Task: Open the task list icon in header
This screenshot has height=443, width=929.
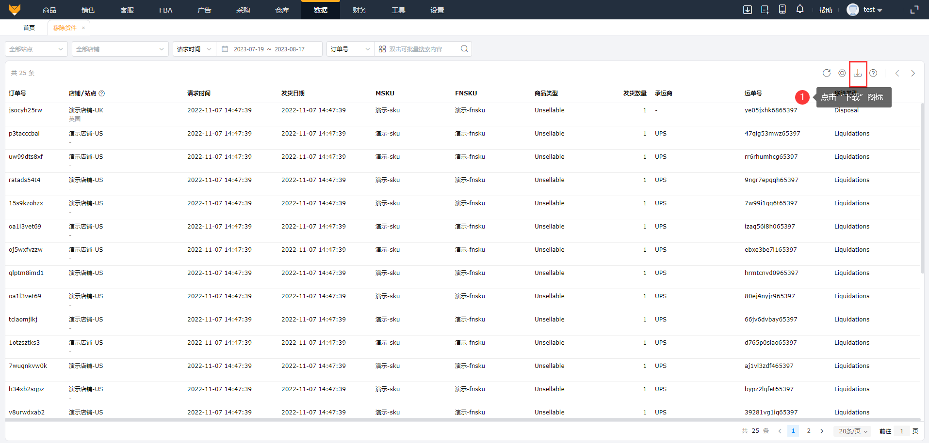Action: pos(765,10)
